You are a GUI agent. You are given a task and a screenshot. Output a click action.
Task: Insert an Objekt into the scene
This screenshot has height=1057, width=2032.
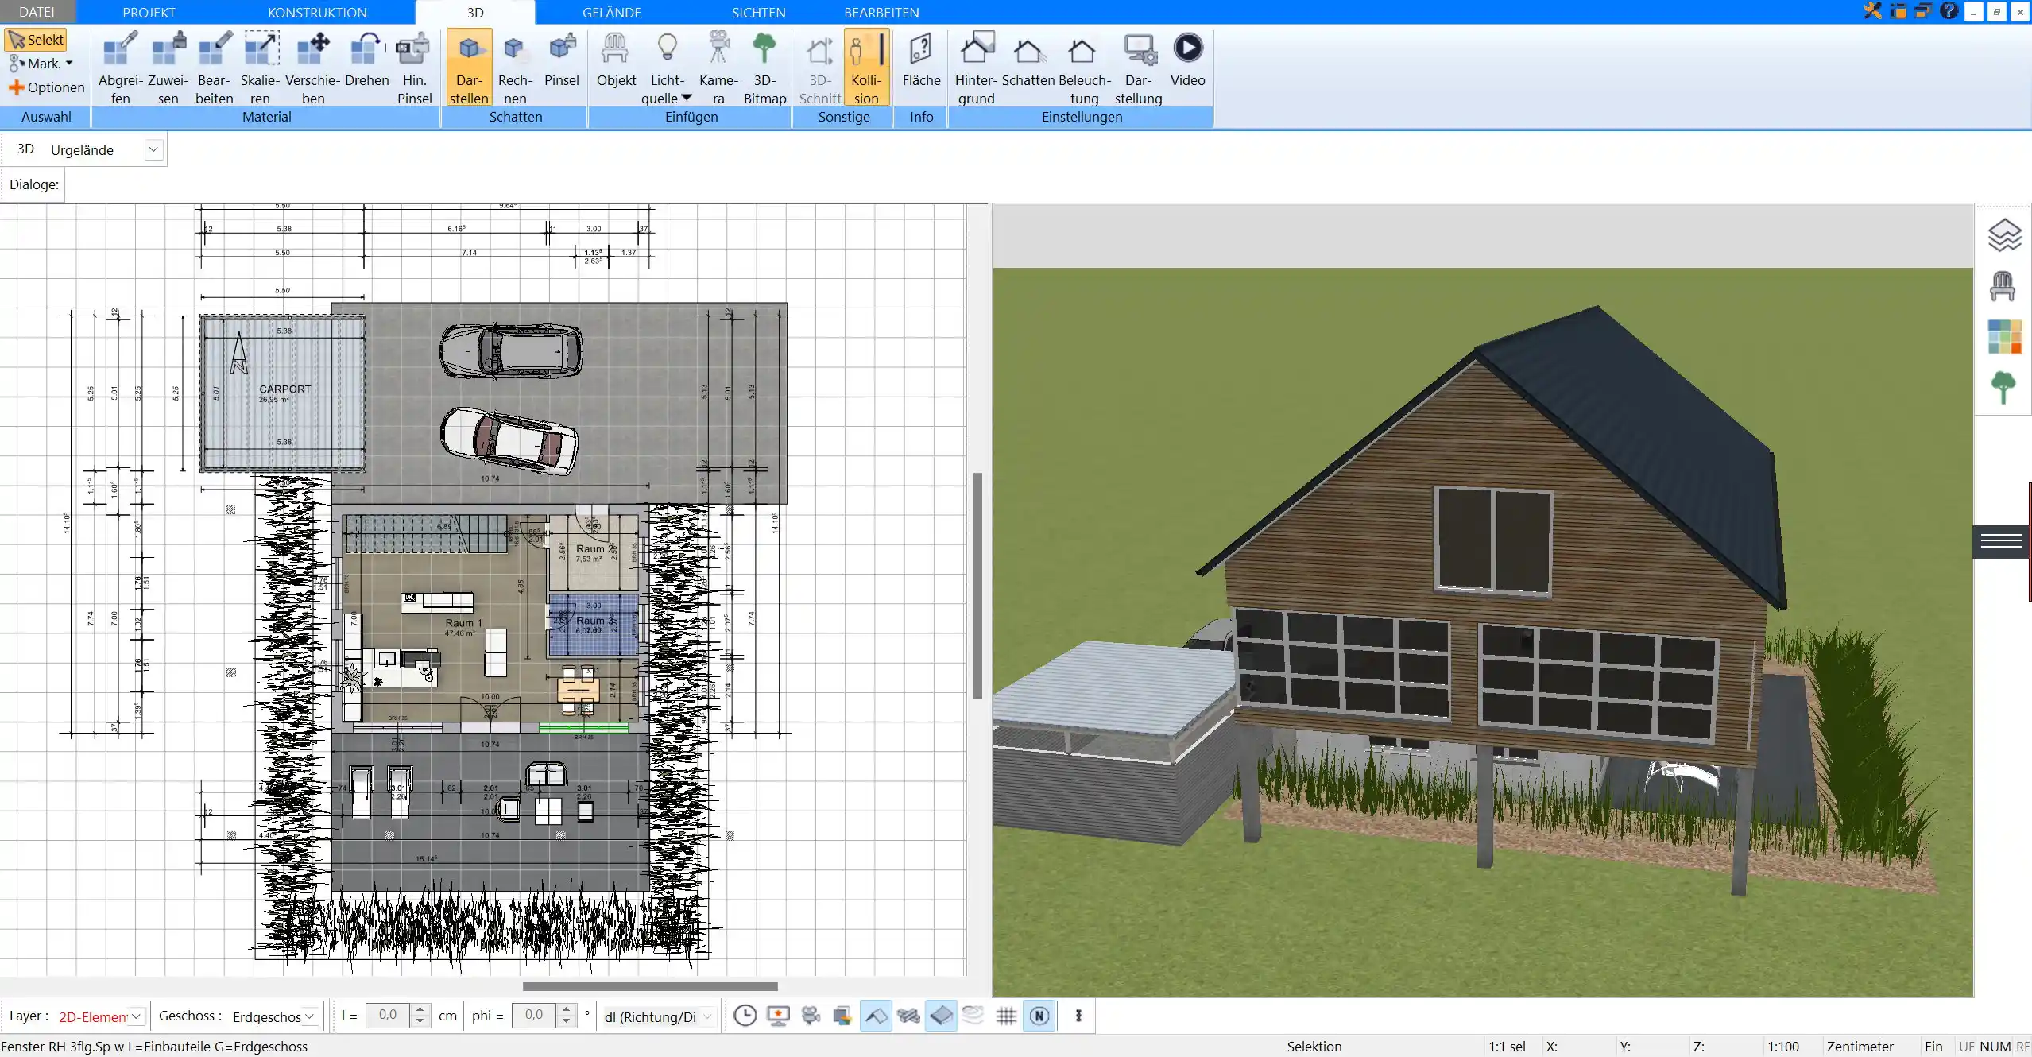[x=616, y=60]
